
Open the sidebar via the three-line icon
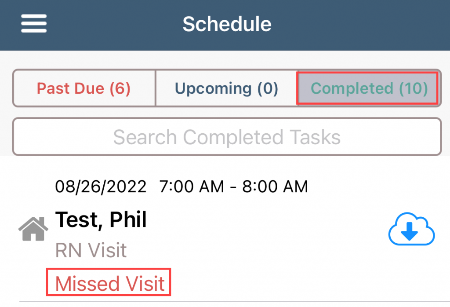pos(33,24)
